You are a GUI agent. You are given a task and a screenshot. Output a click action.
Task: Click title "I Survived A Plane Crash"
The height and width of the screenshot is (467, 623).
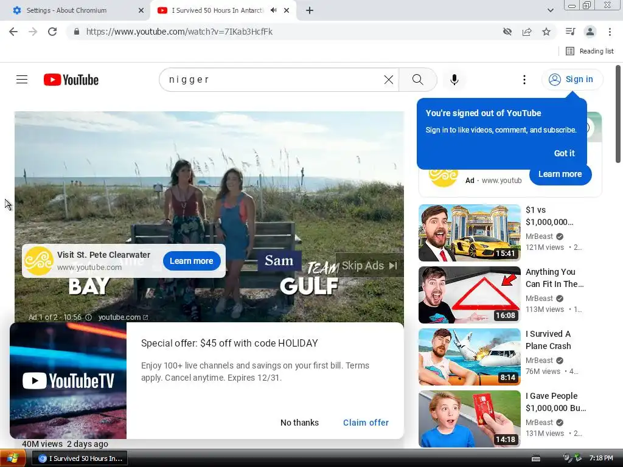coord(548,340)
